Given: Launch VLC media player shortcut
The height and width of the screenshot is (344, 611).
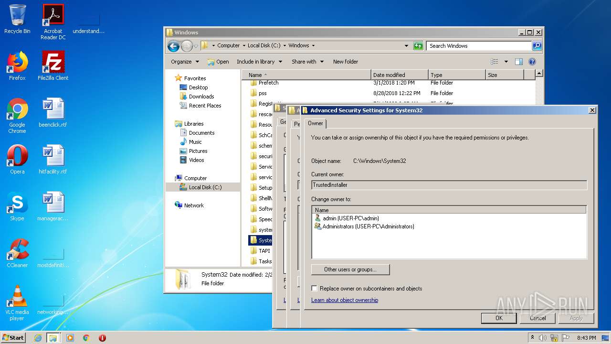Looking at the screenshot, I should 17,303.
